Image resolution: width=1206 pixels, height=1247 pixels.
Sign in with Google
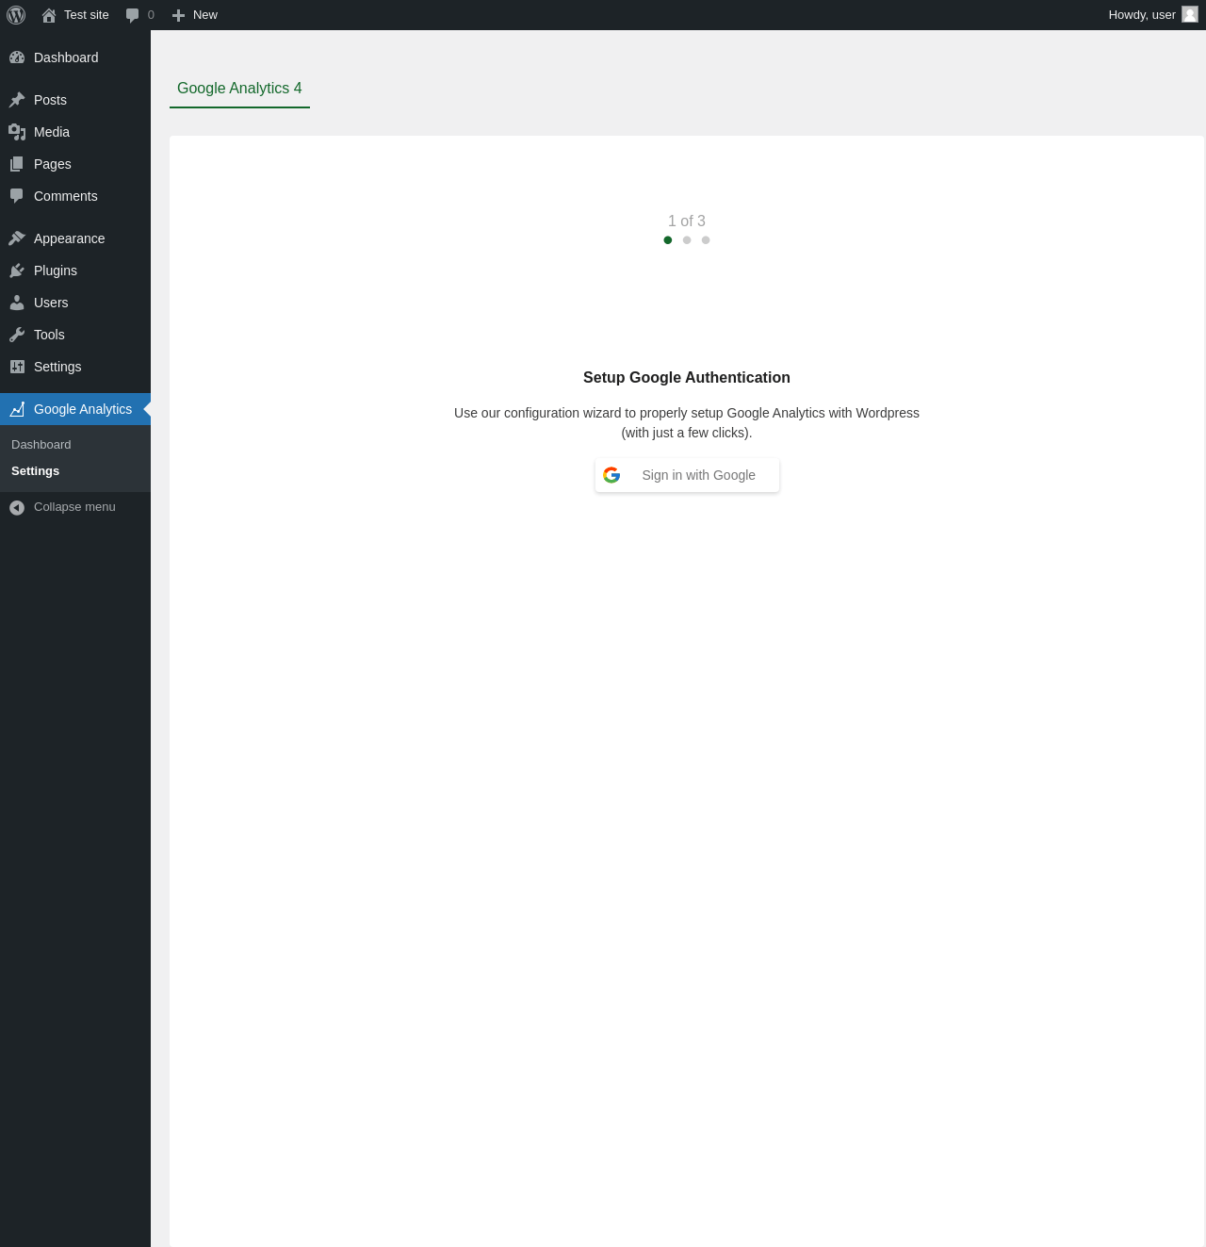click(x=687, y=475)
